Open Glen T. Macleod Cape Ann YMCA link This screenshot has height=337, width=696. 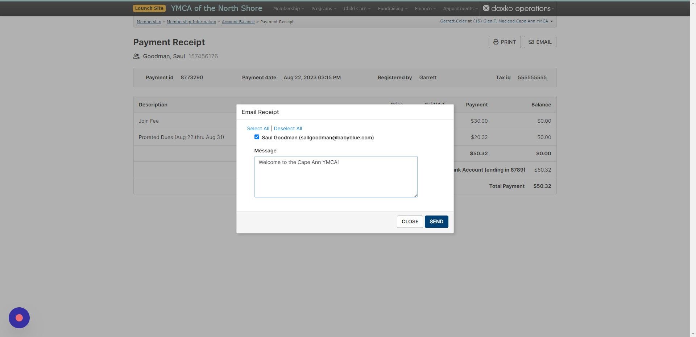pos(510,21)
